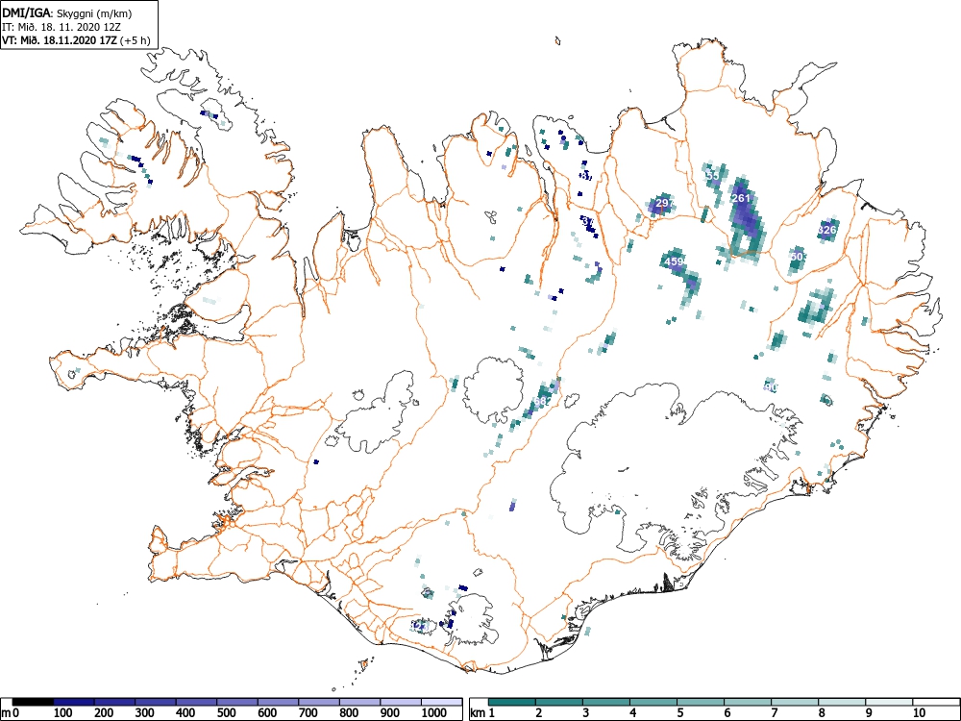Click the '900' label in meter legend
Viewport: 961px width, 721px height.
[390, 713]
